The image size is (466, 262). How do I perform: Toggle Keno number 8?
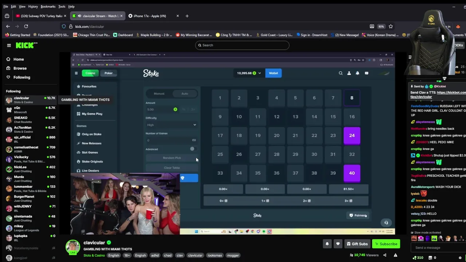352,98
